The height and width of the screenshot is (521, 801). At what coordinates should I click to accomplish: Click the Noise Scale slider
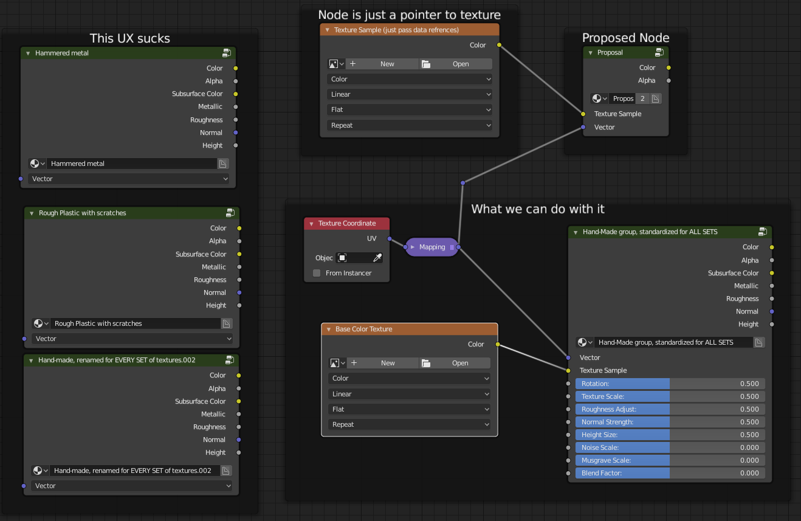coord(670,447)
